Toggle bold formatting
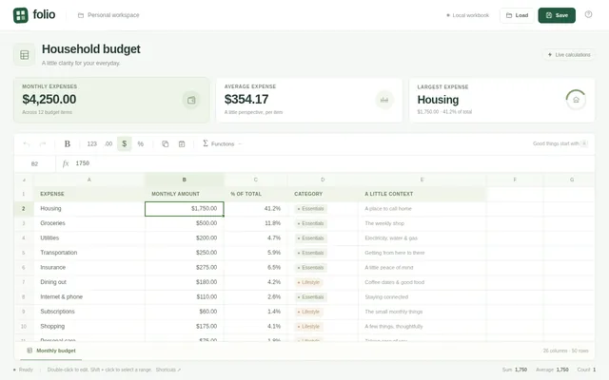The width and height of the screenshot is (609, 380). click(x=68, y=143)
